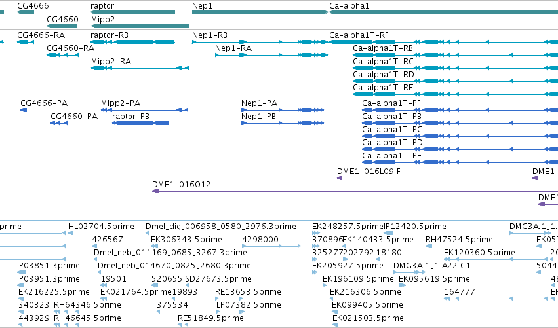Image resolution: width=558 pixels, height=328 pixels.
Task: Select EST RE51849.5prime
Action: (183, 325)
